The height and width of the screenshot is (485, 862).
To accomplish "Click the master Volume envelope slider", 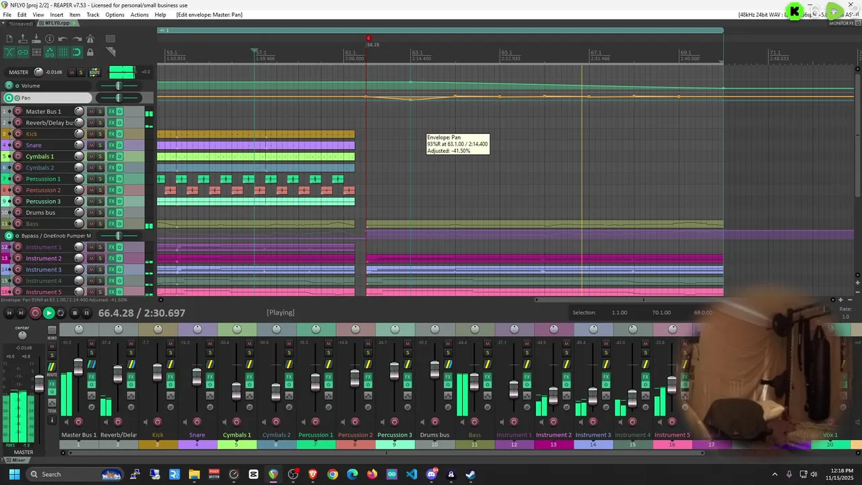I will [119, 86].
